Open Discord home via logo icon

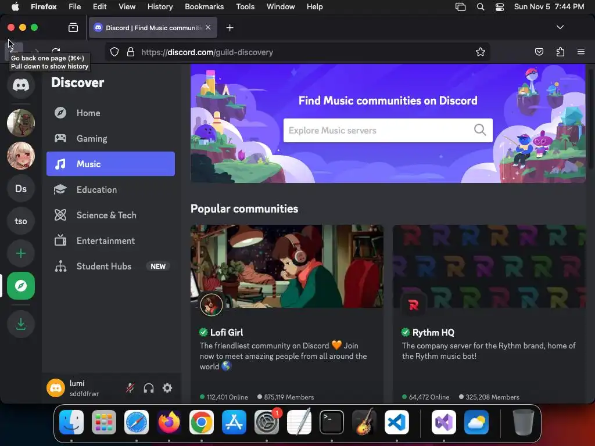21,85
